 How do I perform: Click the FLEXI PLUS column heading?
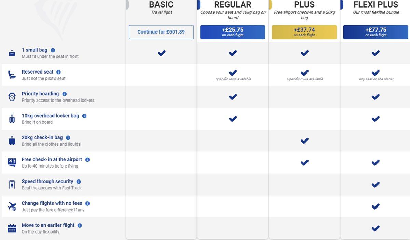[x=376, y=4]
